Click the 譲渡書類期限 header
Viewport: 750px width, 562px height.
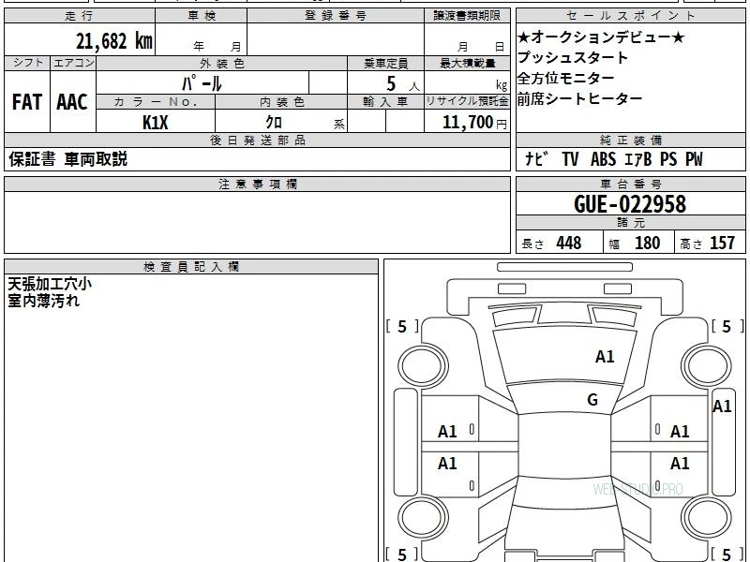click(x=467, y=16)
